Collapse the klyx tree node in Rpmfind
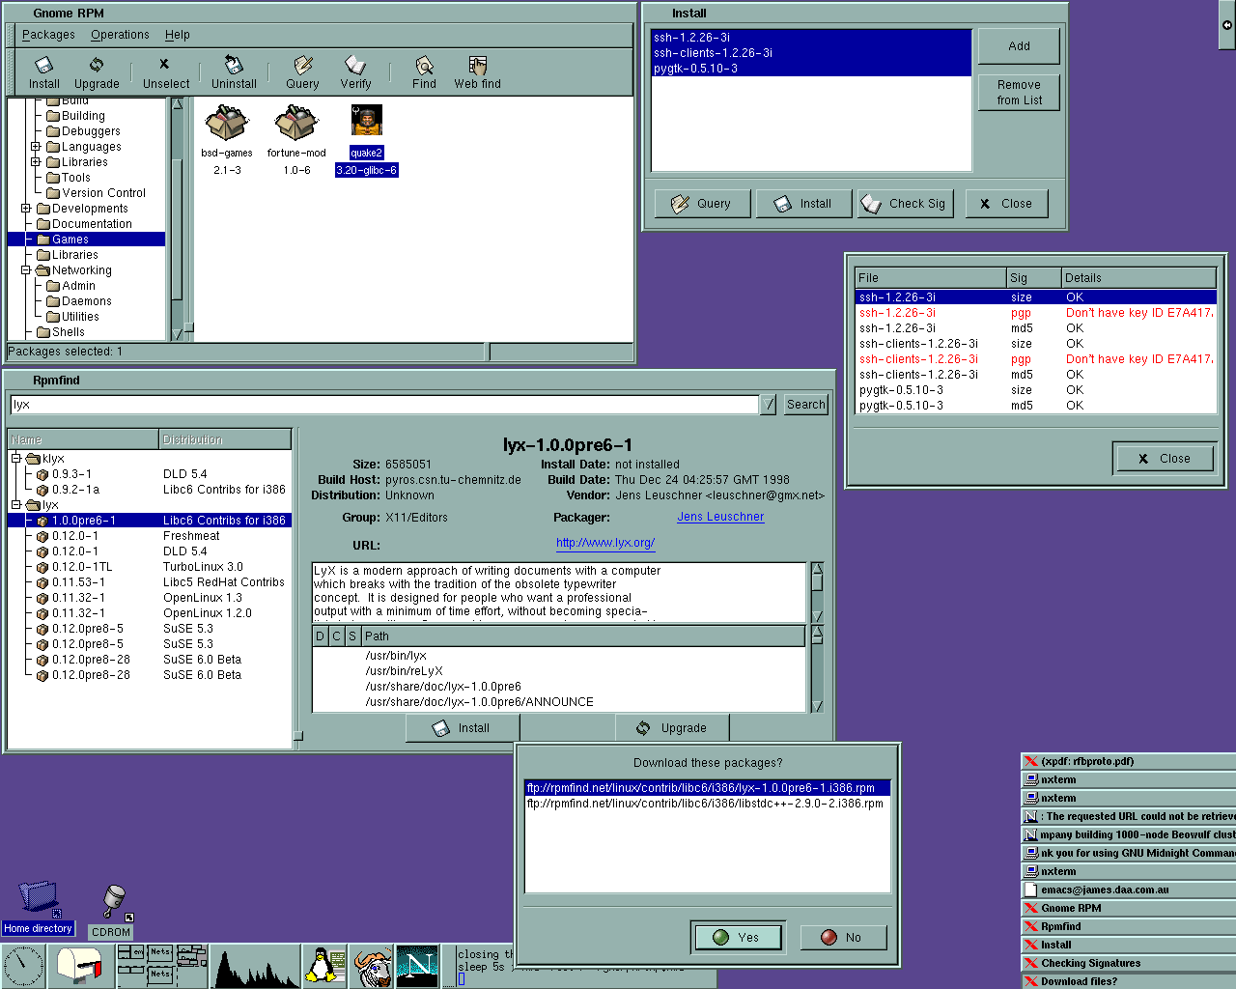 (16, 459)
